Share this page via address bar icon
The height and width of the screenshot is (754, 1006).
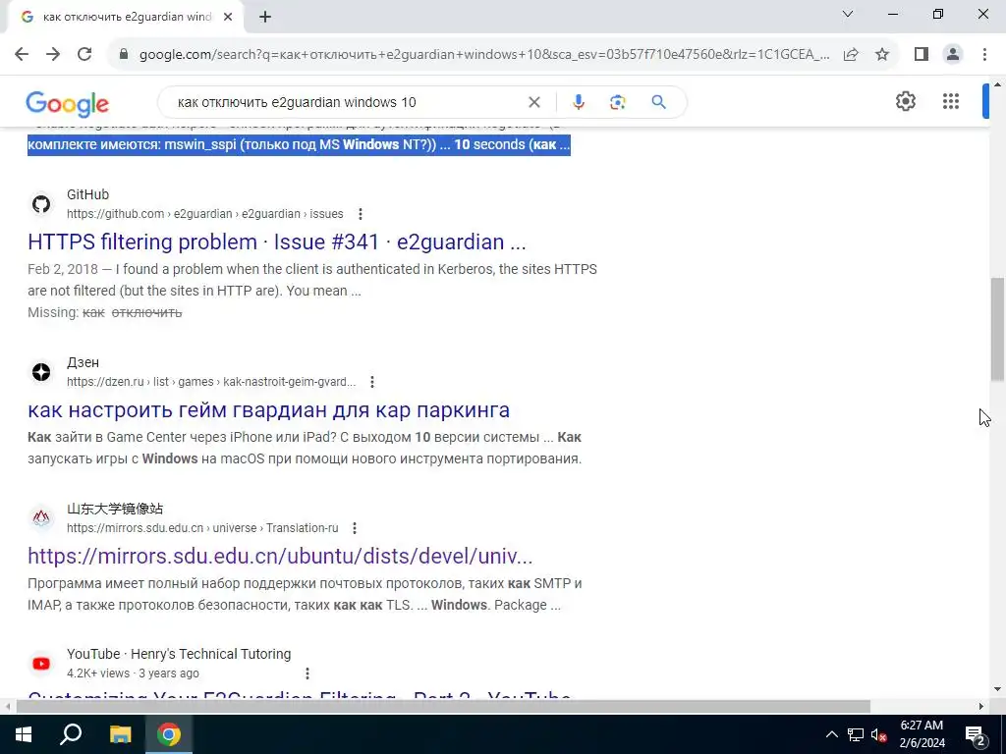coord(851,54)
